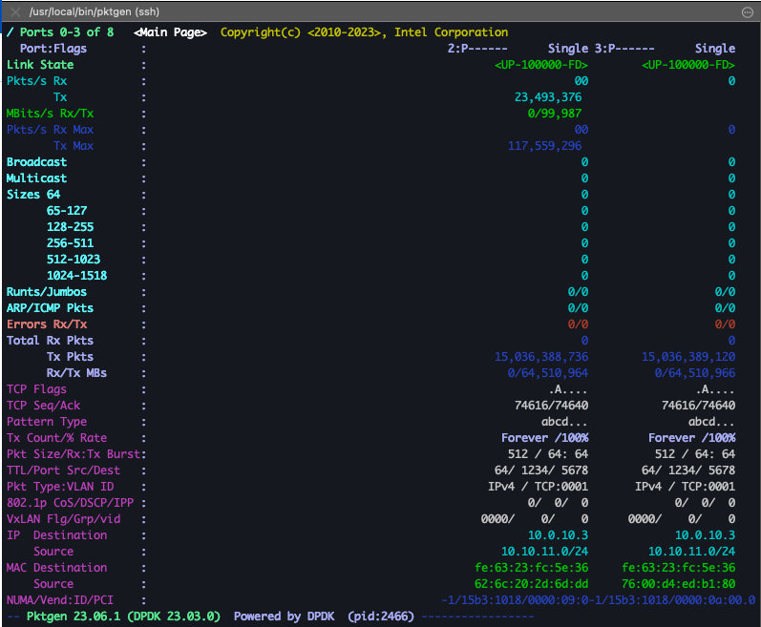The height and width of the screenshot is (627, 761).
Task: Click the MAC Destination row label
Action: pos(56,569)
